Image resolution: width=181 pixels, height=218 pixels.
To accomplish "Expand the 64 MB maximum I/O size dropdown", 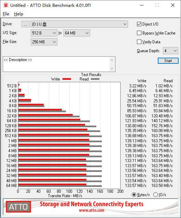I will coord(77,33).
